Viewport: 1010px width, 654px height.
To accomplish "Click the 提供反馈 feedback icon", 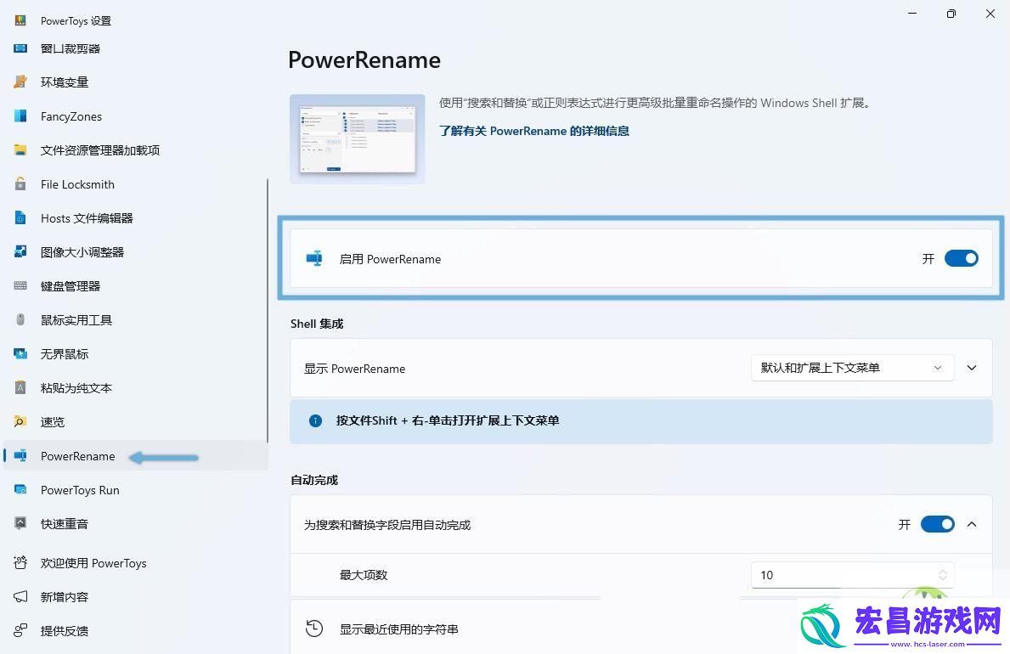I will tap(20, 630).
